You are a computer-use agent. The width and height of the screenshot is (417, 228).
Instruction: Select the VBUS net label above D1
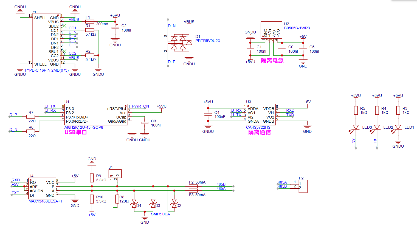(x=189, y=21)
